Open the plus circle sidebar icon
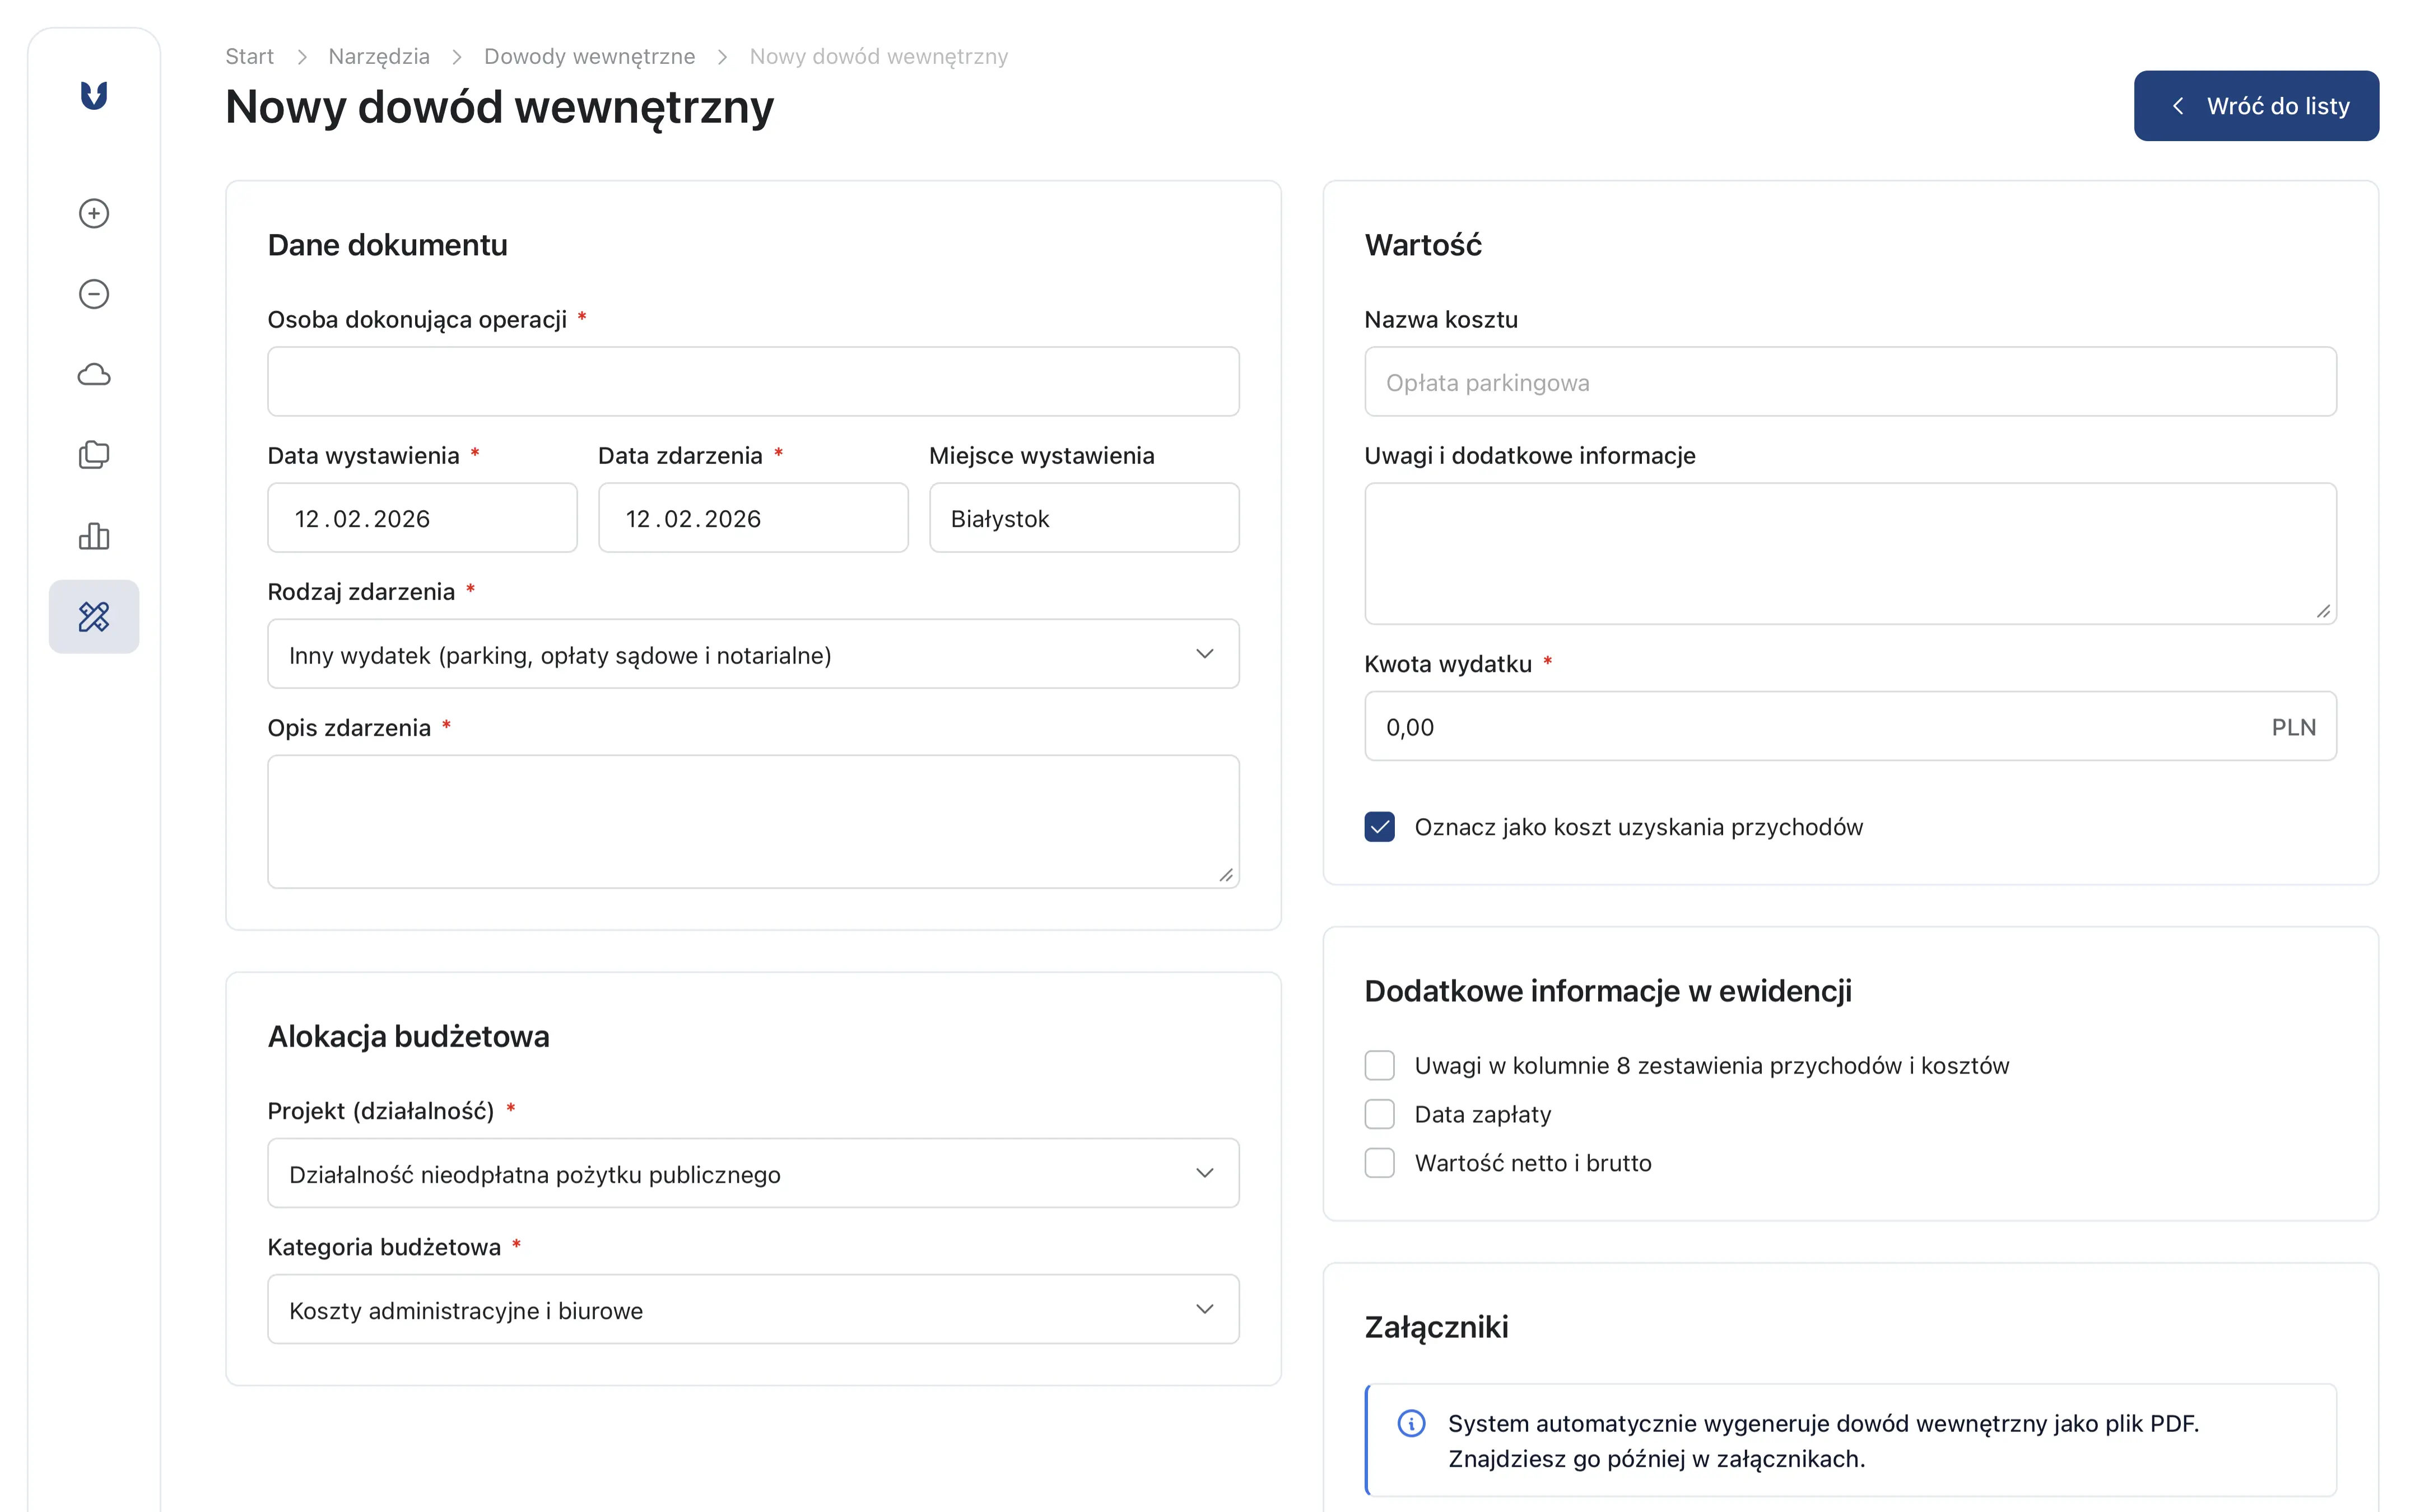Image resolution: width=2420 pixels, height=1512 pixels. pyautogui.click(x=94, y=213)
